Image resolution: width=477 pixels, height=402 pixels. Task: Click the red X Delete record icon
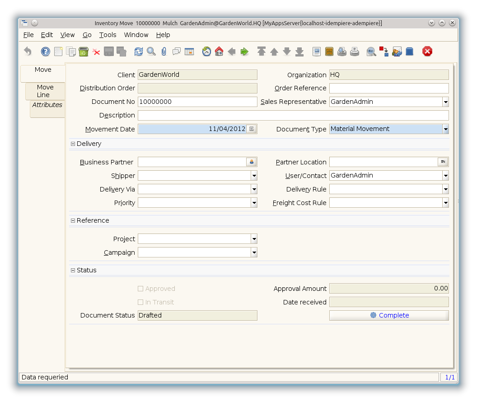click(x=96, y=52)
